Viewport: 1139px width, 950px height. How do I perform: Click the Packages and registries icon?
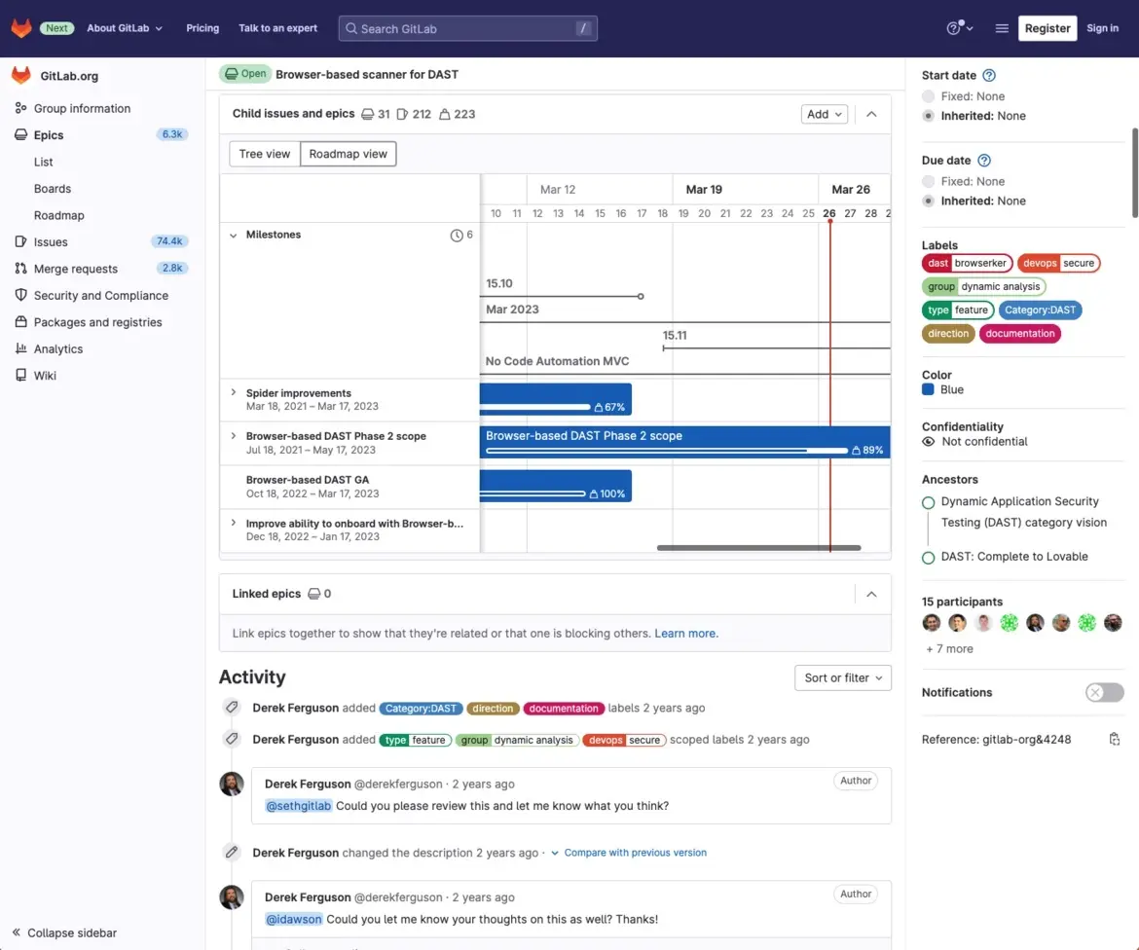pos(20,322)
